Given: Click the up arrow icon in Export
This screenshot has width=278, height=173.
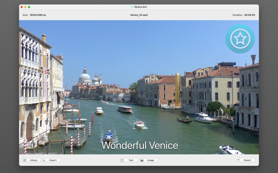Looking at the screenshot, I should coord(239,160).
